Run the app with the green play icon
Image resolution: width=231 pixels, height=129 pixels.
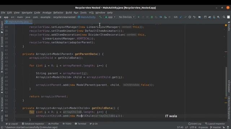(139, 17)
